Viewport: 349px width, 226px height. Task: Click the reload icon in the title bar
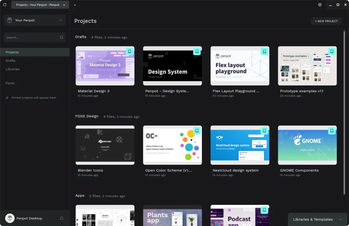click(5, 5)
